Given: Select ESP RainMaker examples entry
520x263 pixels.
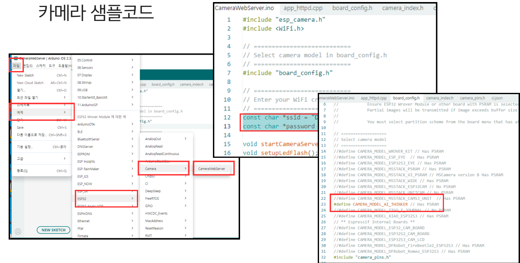Looking at the screenshot, I should 106,169.
